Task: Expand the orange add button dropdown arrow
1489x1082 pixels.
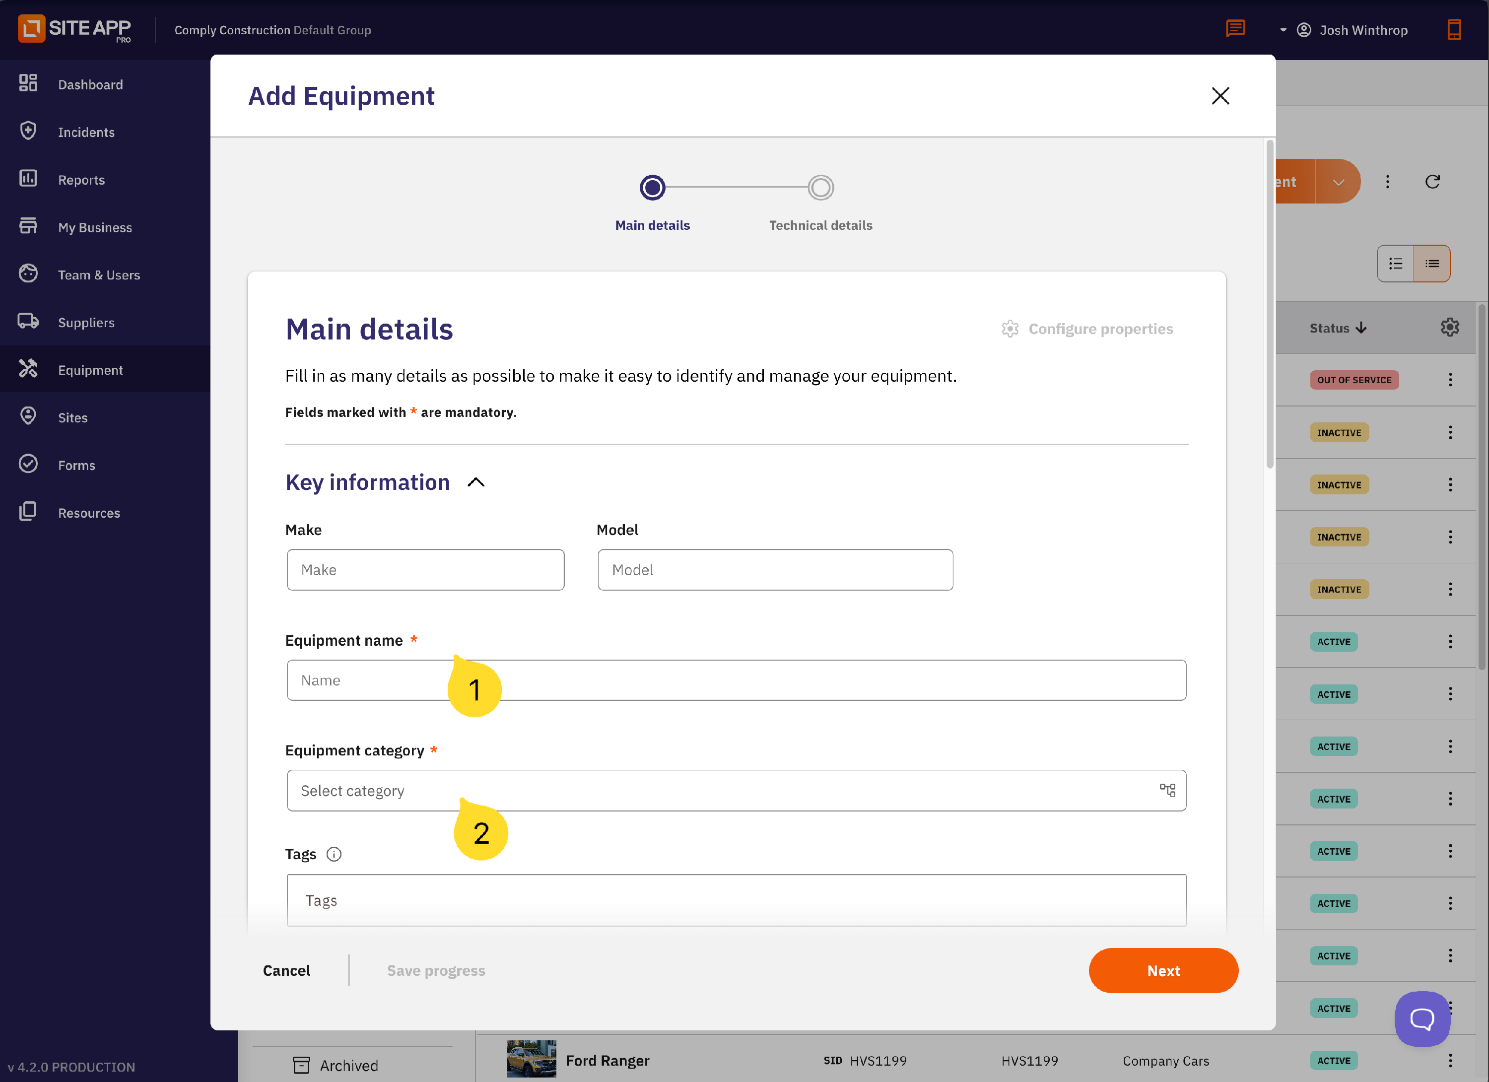Action: pos(1338,181)
